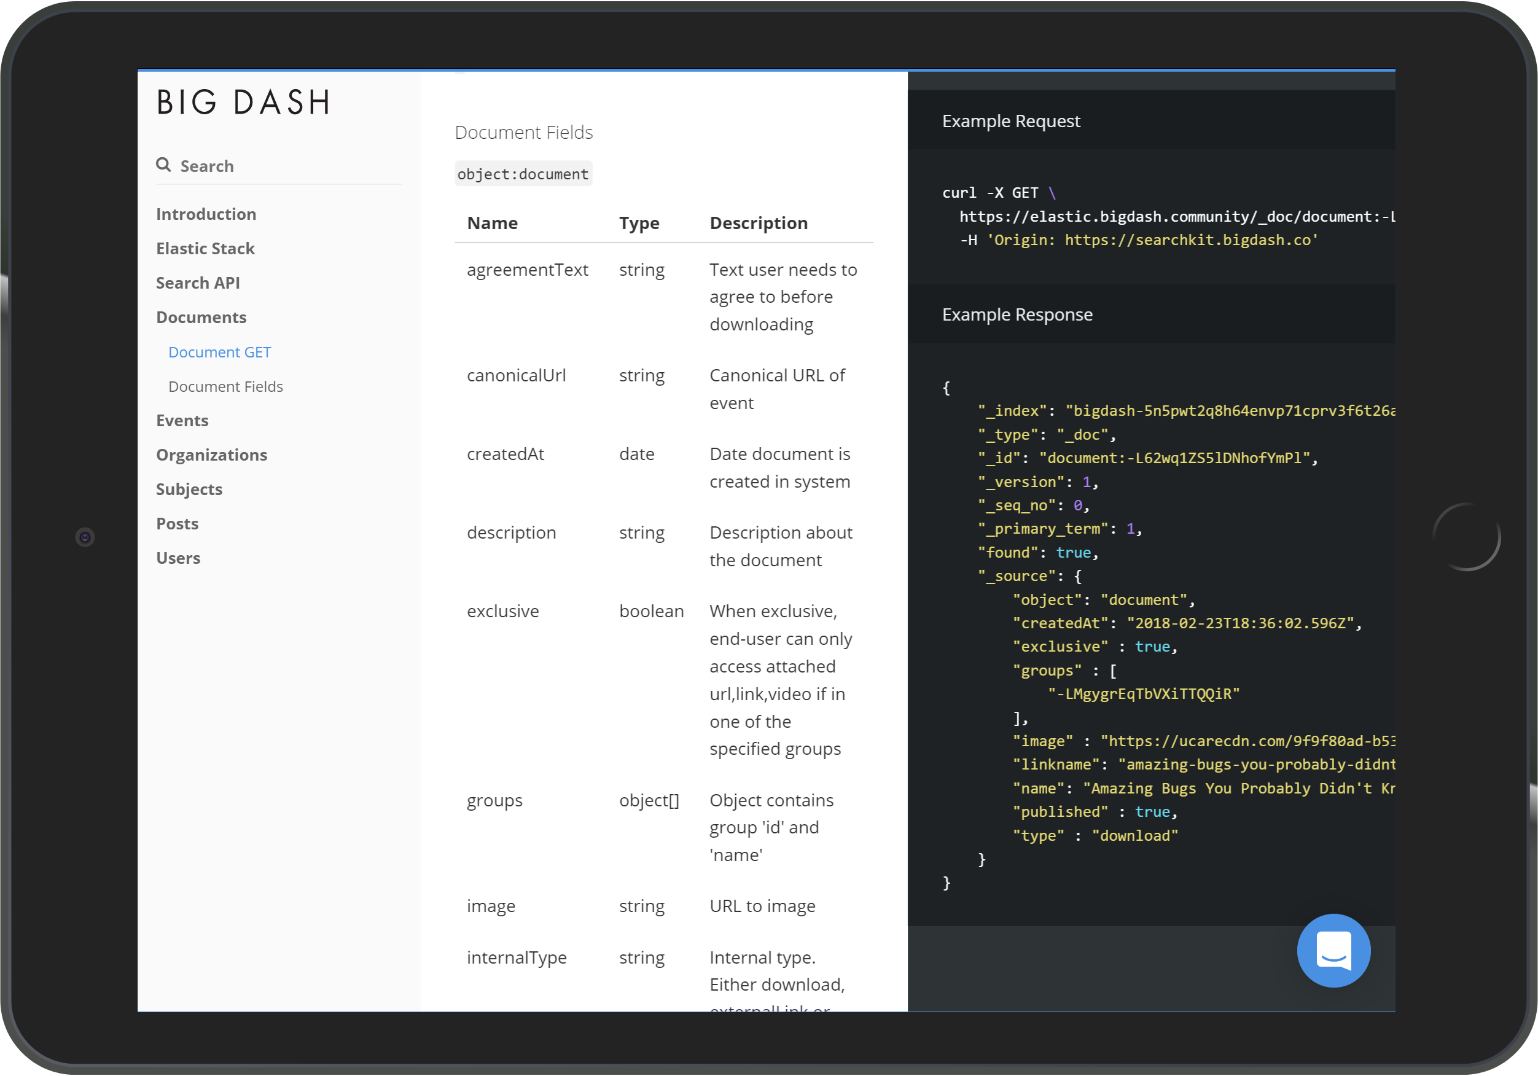Image resolution: width=1538 pixels, height=1076 pixels.
Task: Click the 'URL to image' description
Action: (762, 906)
